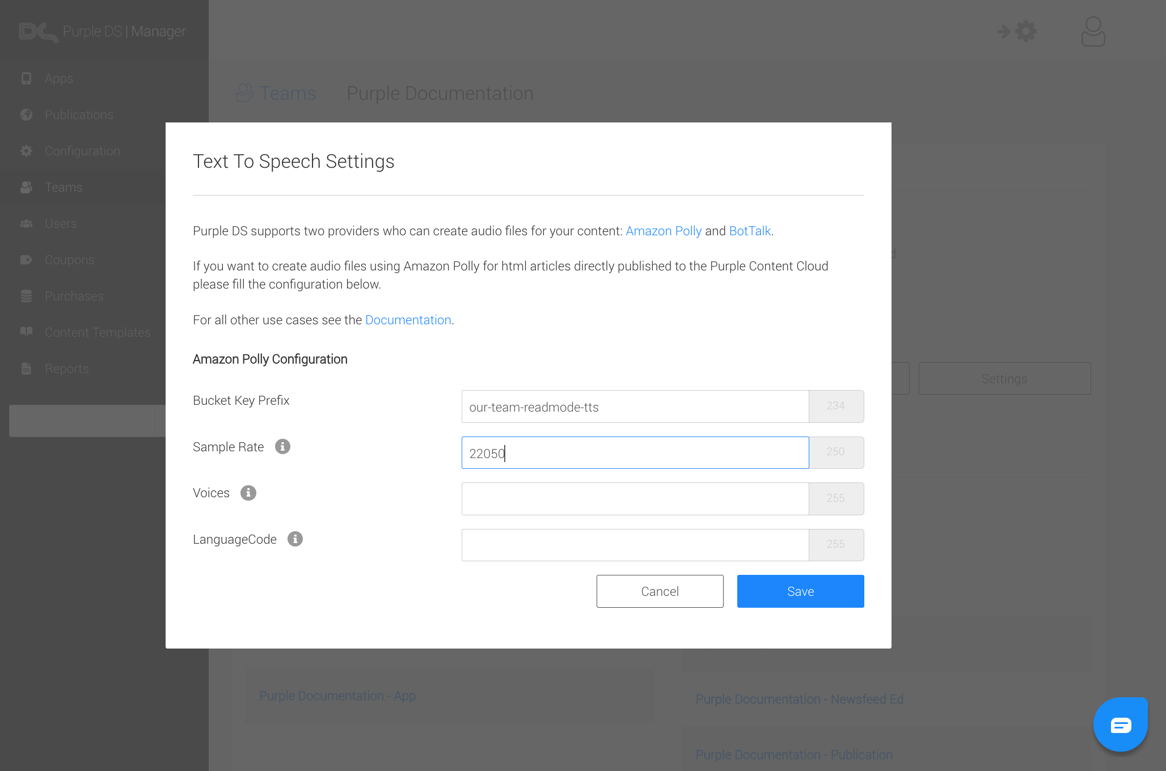Cancel the Text To Speech dialog
1166x771 pixels.
(660, 591)
